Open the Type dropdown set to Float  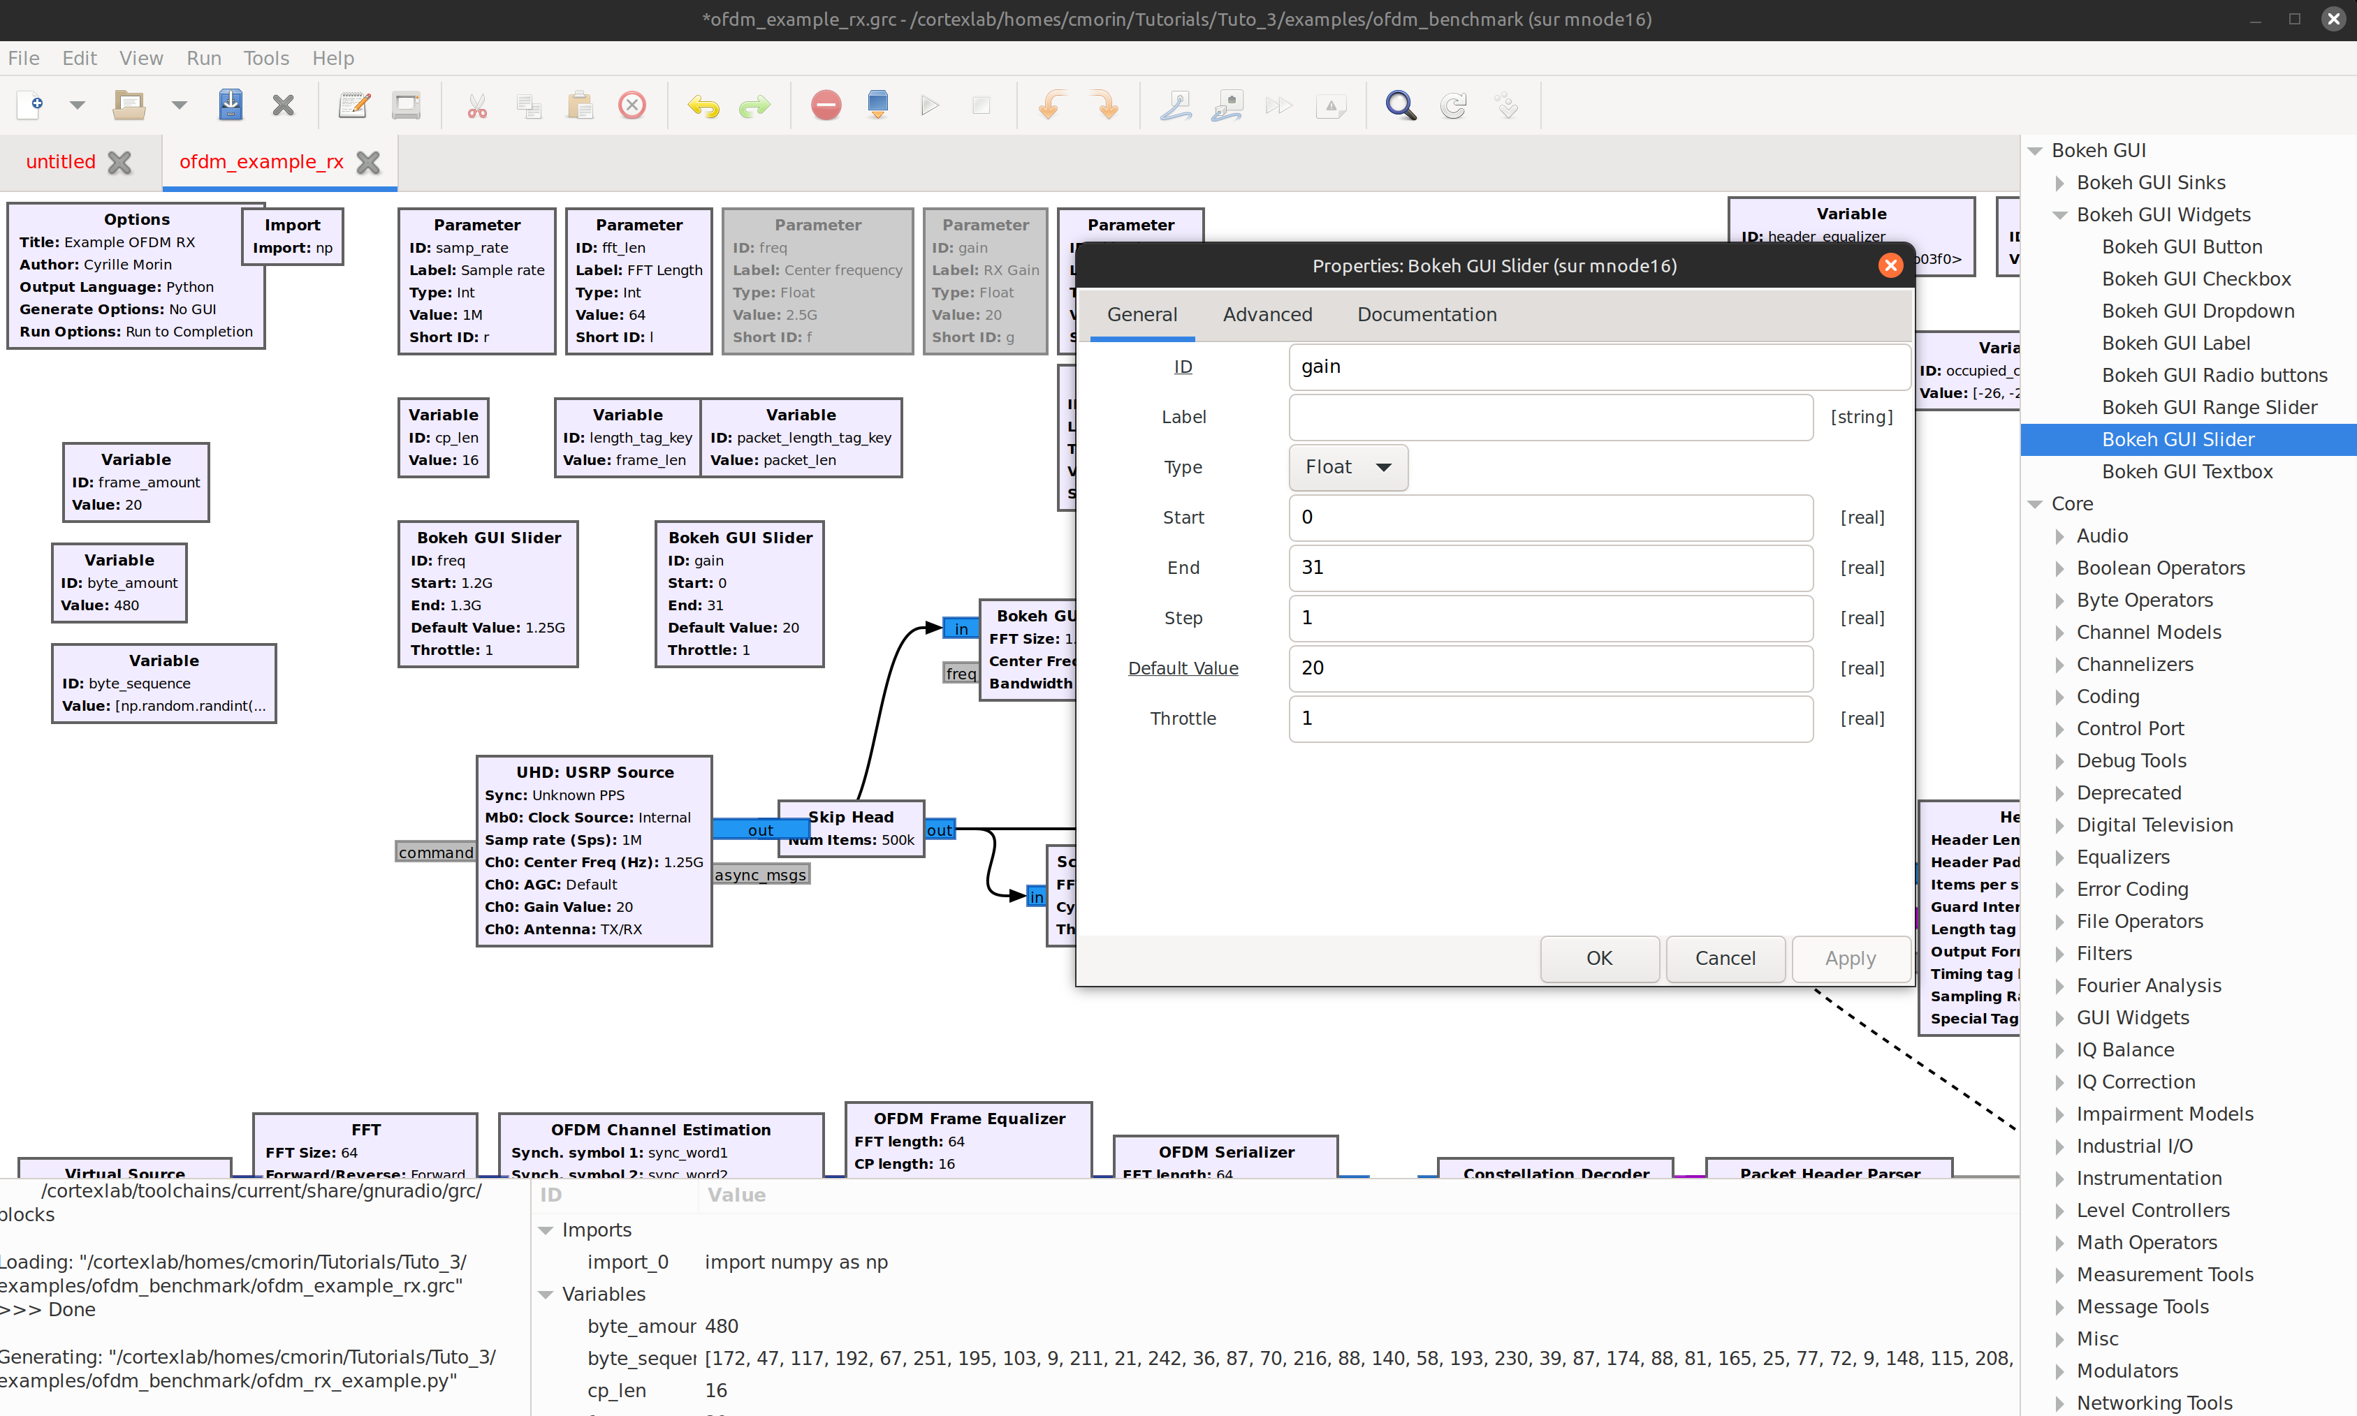click(x=1347, y=468)
